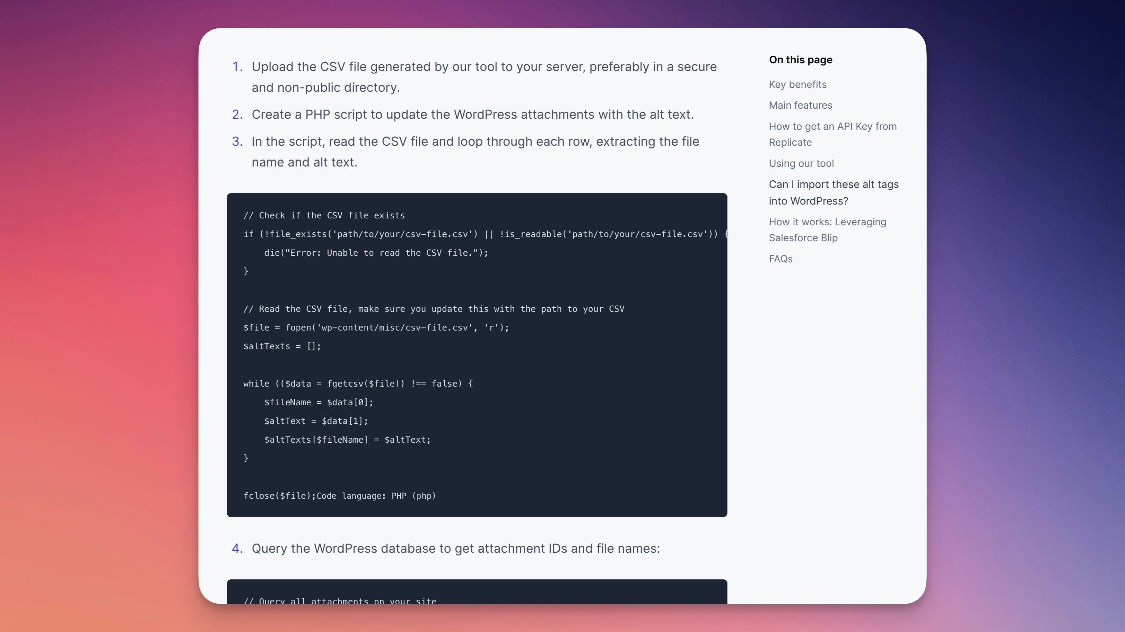Click the $altTexts[$fileName] = $altText line

(347, 440)
